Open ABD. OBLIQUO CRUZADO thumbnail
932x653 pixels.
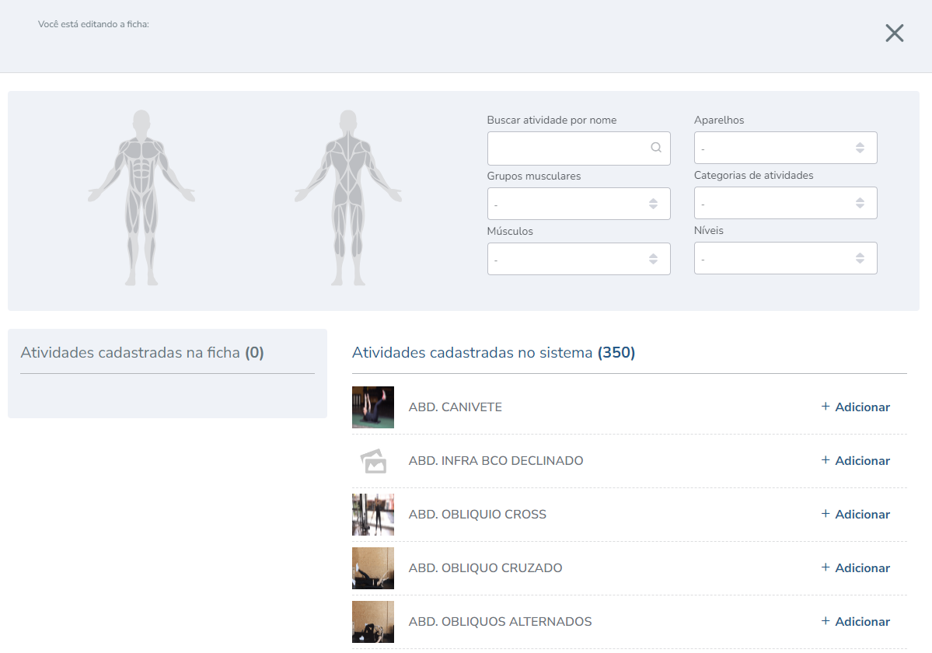click(373, 568)
